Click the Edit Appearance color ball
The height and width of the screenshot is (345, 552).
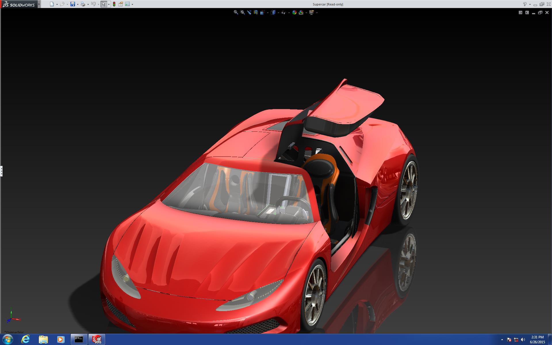(x=294, y=12)
